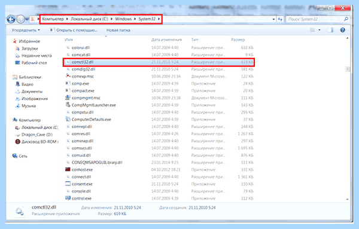Click the compmgmt.msc file icon
This screenshot has height=229, width=359.
68,97
